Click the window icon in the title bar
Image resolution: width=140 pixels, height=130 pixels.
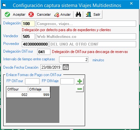coord(4,5)
